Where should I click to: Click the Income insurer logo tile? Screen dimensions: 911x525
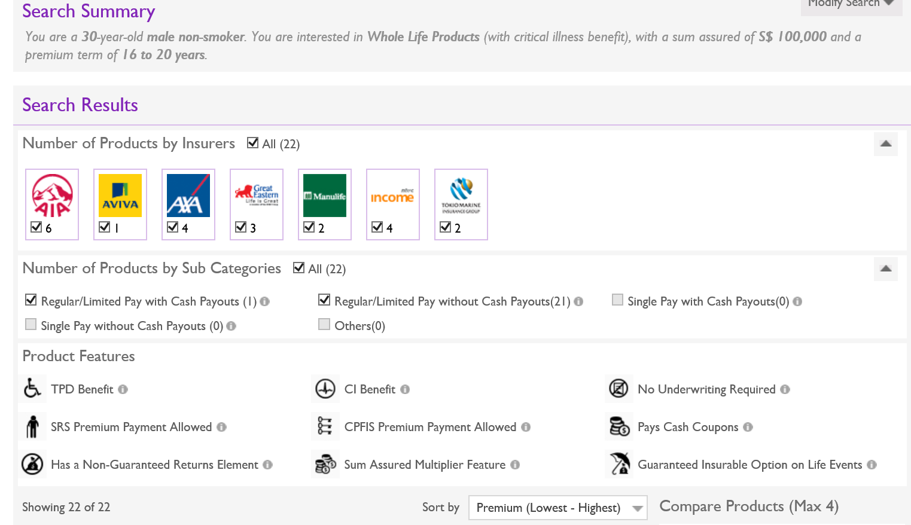tap(393, 196)
